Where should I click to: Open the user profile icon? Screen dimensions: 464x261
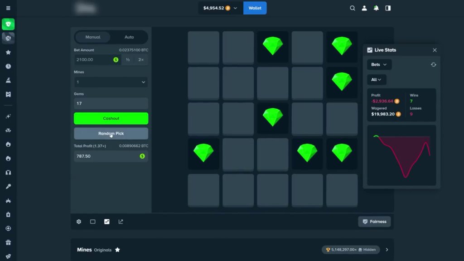coord(364,8)
